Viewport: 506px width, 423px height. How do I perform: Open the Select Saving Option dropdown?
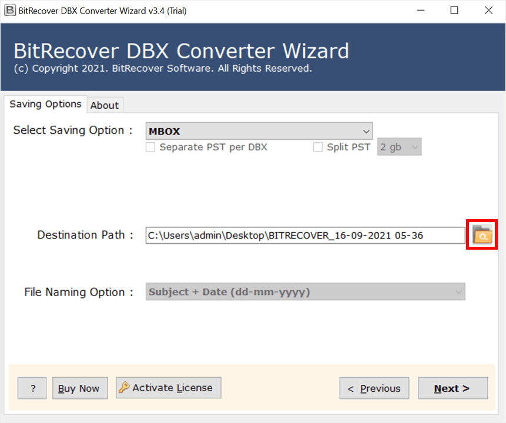(259, 131)
